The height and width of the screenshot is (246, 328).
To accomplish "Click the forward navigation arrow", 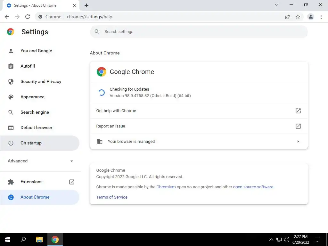I will tap(17, 17).
